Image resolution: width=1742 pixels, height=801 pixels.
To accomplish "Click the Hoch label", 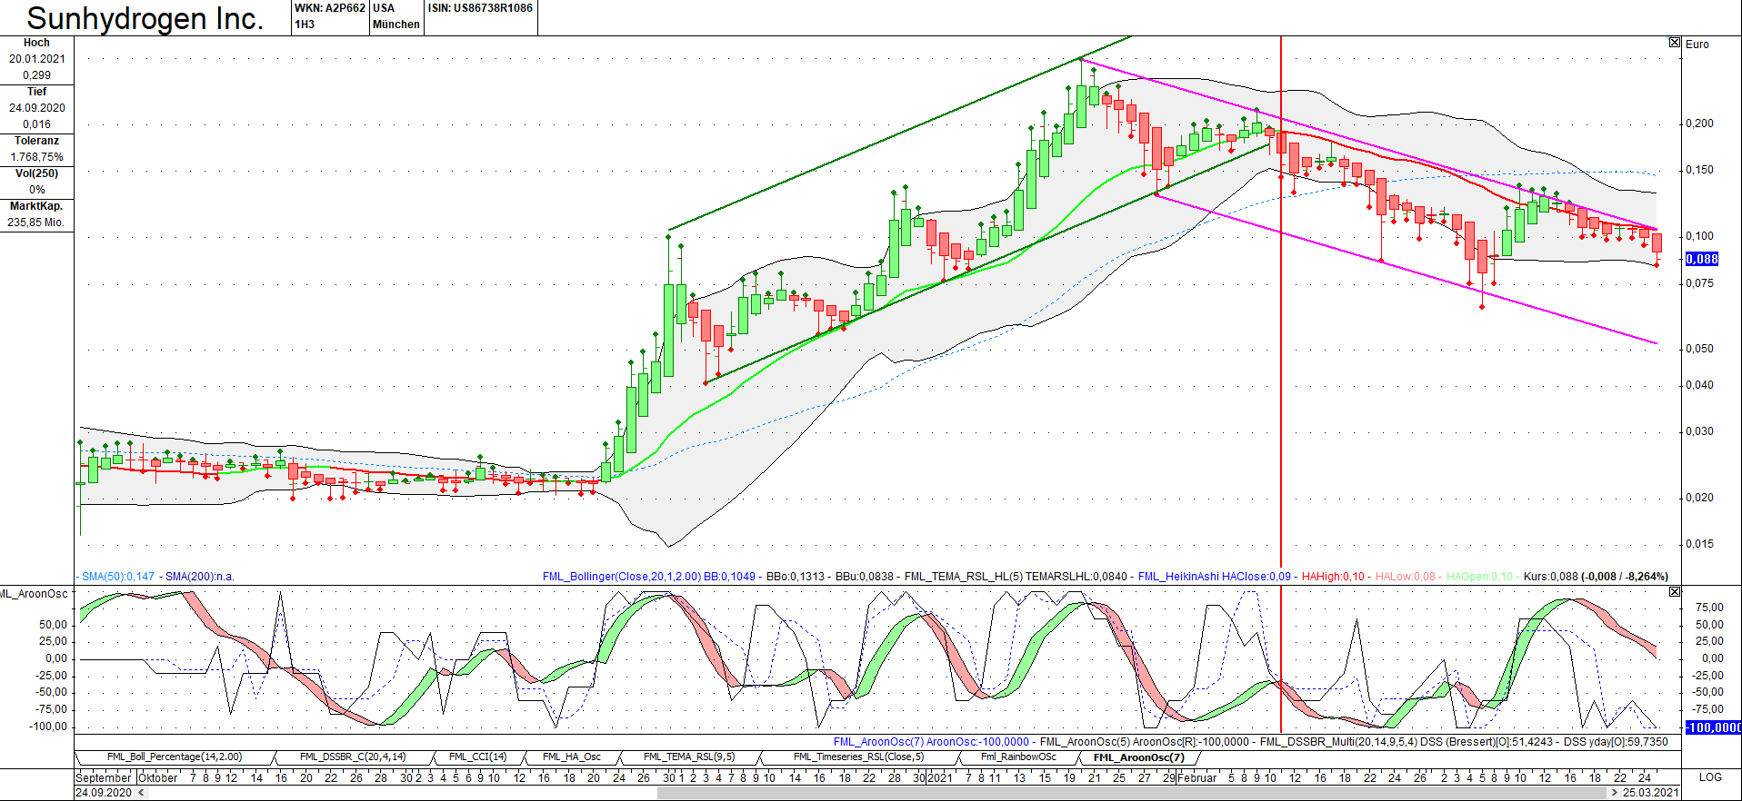I will pos(36,43).
